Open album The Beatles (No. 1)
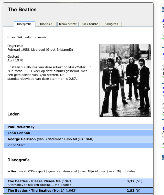The image size is (164, 195). click(36, 191)
